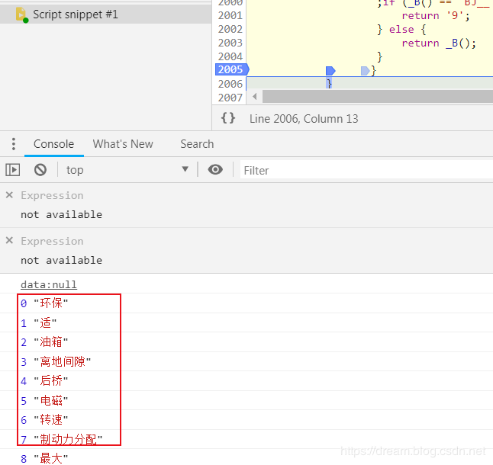Click the first inline breakpoint marker on line 2005
The width and height of the screenshot is (493, 465).
[x=330, y=71]
